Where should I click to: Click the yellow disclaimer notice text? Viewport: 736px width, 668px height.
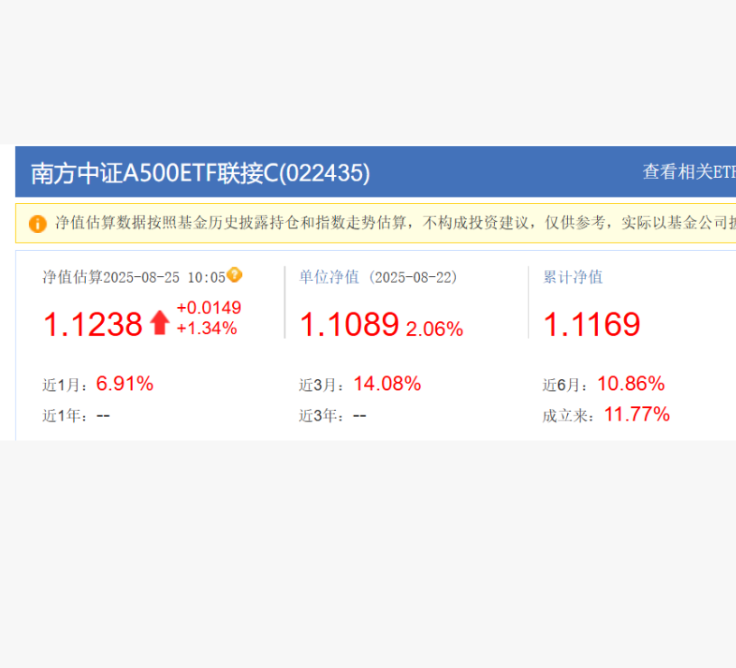(396, 223)
